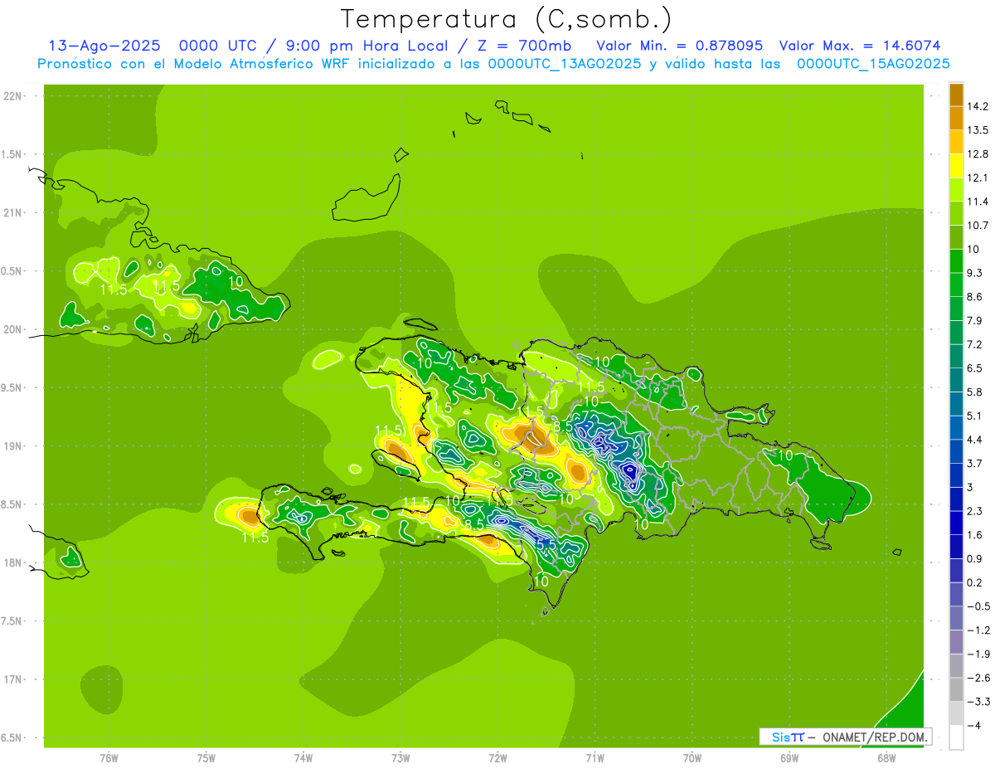Image resolution: width=995 pixels, height=769 pixels.
Task: Click the '0000UTC_15AGO2025' valid-until timestamp
Action: pos(873,64)
